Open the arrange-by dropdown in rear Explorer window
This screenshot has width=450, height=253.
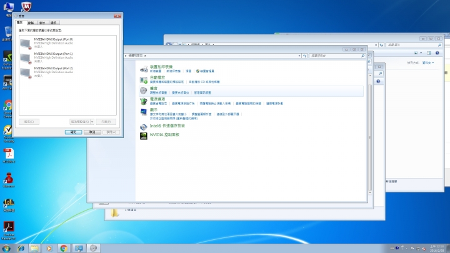tap(428, 62)
